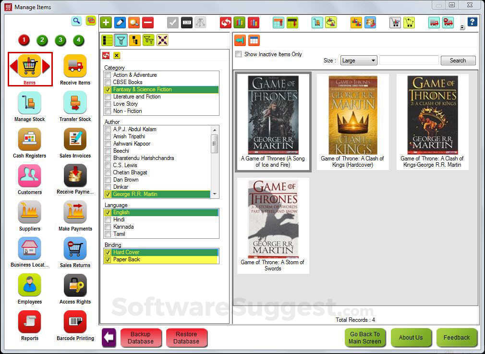This screenshot has height=354, width=485.
Task: Open the Size dropdown showing Large
Action: pos(359,61)
